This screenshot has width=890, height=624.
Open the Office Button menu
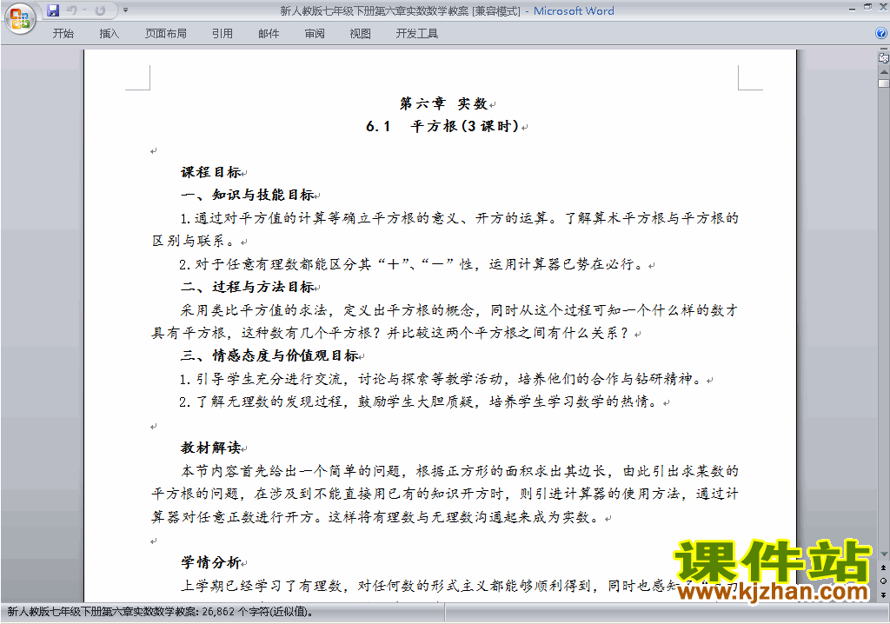coord(20,19)
